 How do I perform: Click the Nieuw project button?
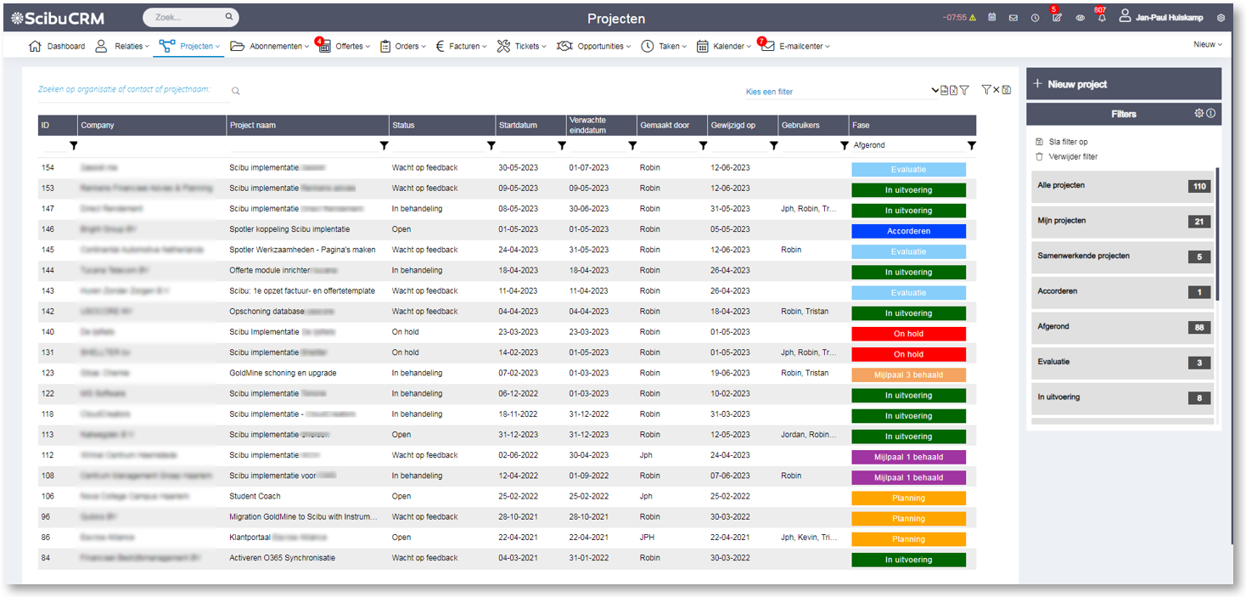pyautogui.click(x=1124, y=84)
